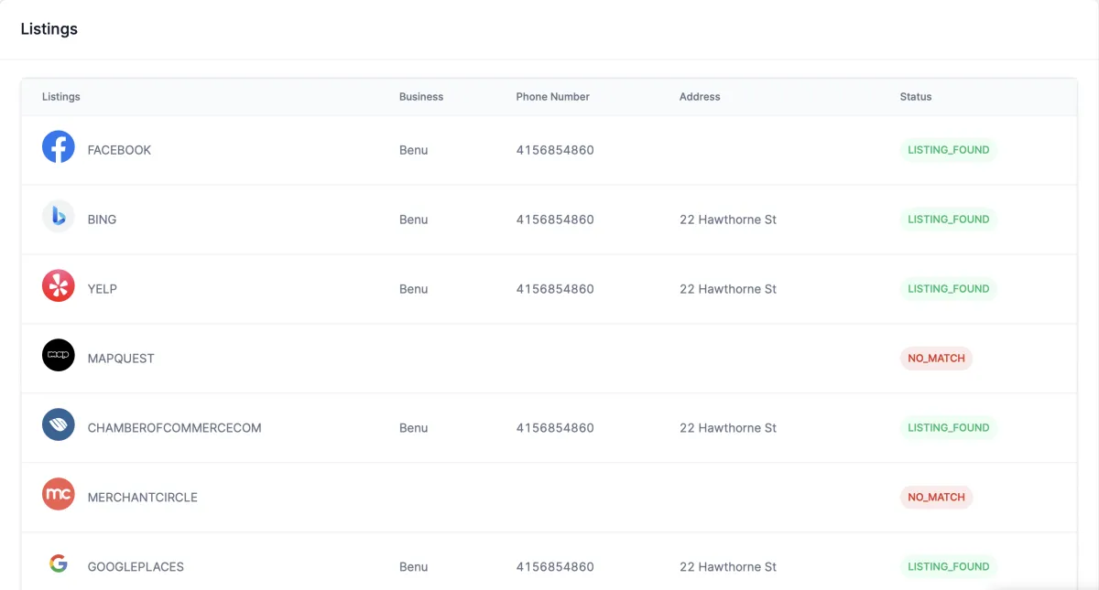This screenshot has width=1099, height=590.
Task: Select the MAPQUEST listing name
Action: click(121, 359)
